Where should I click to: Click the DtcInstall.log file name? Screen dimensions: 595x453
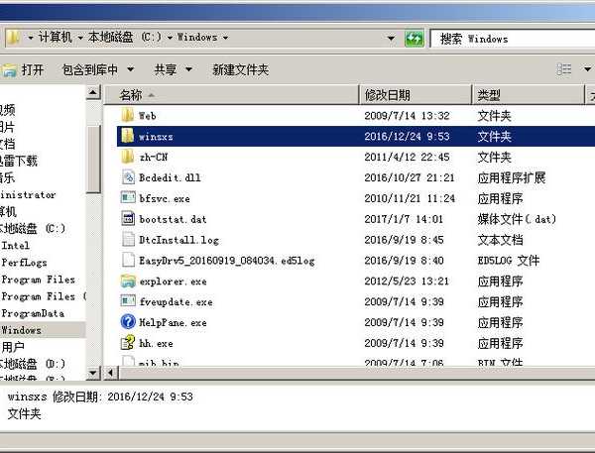coord(178,240)
